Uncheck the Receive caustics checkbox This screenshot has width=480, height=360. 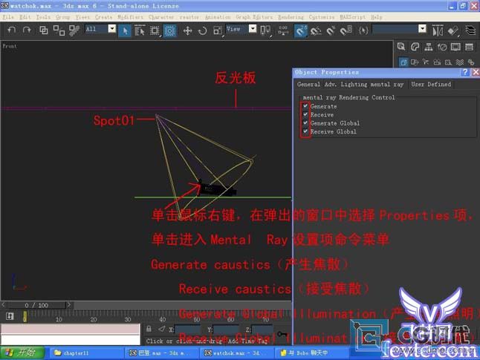(305, 114)
